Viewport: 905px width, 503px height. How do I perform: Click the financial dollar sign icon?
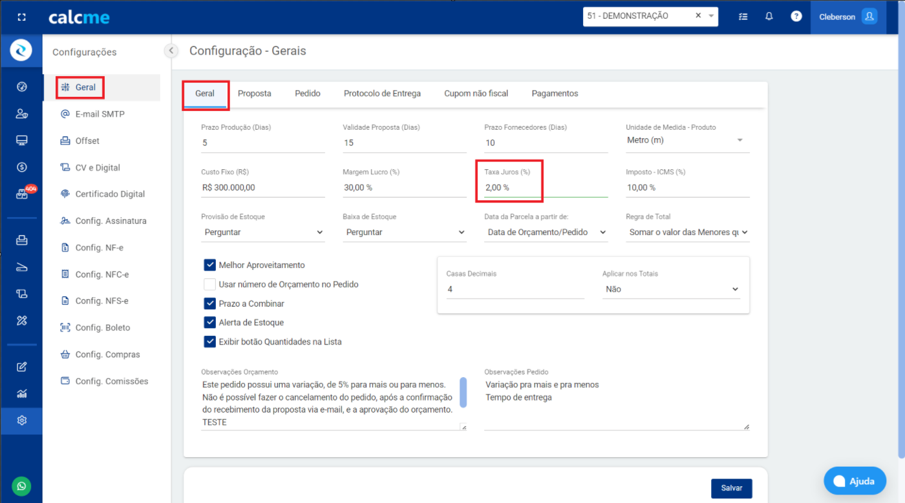21,167
